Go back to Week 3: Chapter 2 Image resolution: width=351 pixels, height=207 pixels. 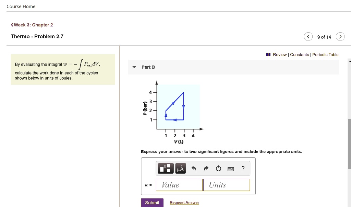(32, 25)
